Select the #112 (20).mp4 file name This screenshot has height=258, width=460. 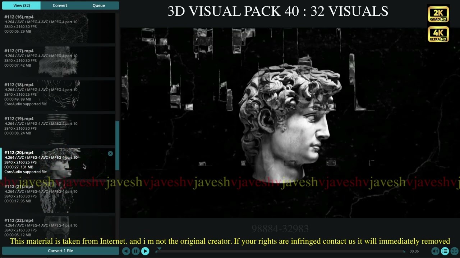(19, 153)
